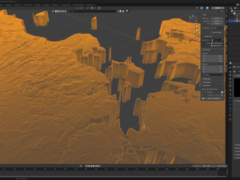Open the UV Editing workspace tab
Viewport: 240px width, 180px height.
point(17,5)
